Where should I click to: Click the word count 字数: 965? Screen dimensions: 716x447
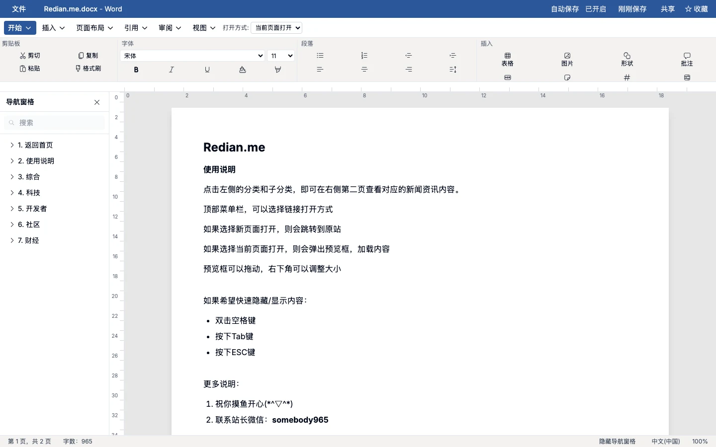tap(78, 442)
